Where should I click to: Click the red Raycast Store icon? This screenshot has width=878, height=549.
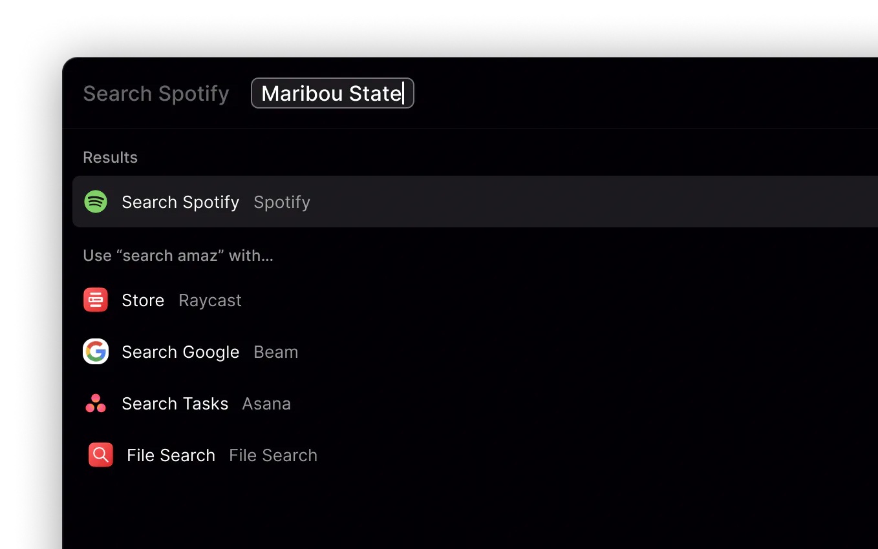[x=96, y=300]
